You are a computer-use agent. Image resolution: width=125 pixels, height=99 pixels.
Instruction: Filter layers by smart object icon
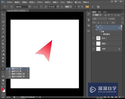(118, 15)
